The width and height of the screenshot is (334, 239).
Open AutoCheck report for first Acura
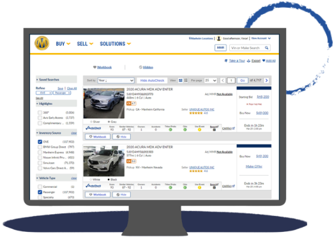coord(93,128)
